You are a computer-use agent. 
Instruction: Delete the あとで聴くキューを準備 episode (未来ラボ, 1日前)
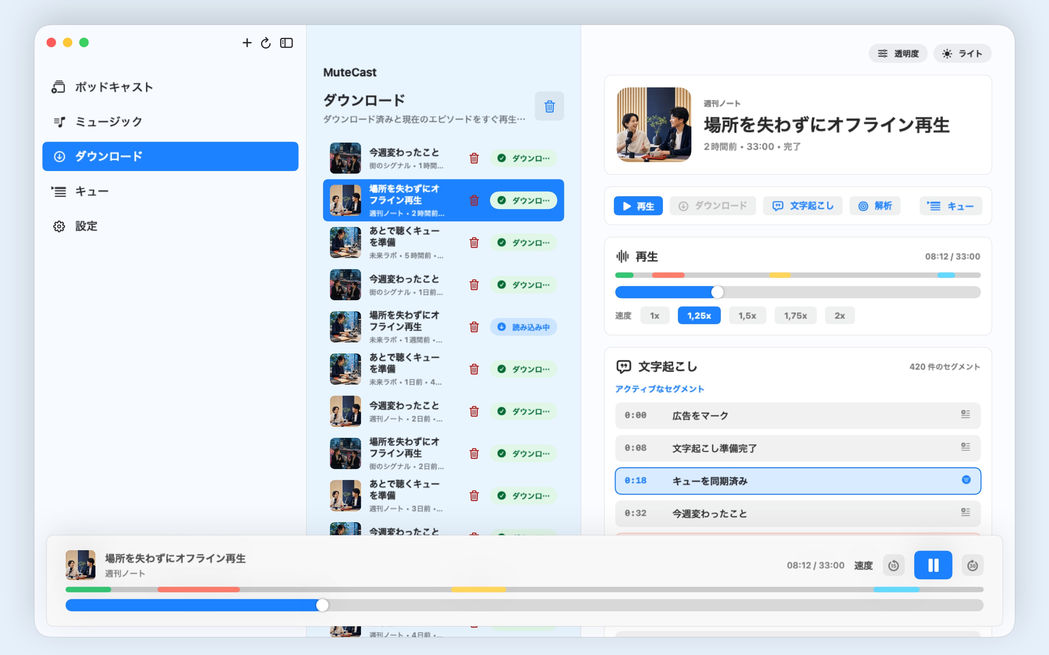[x=474, y=369]
